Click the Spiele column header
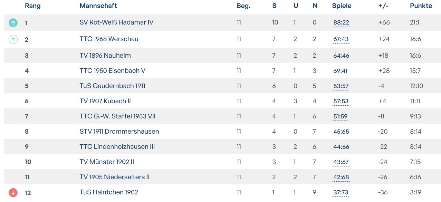Viewport: 441px width, 202px height. tap(342, 6)
